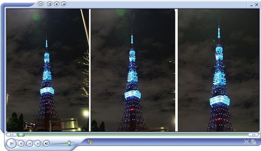Close the media player window

(x=257, y=5)
